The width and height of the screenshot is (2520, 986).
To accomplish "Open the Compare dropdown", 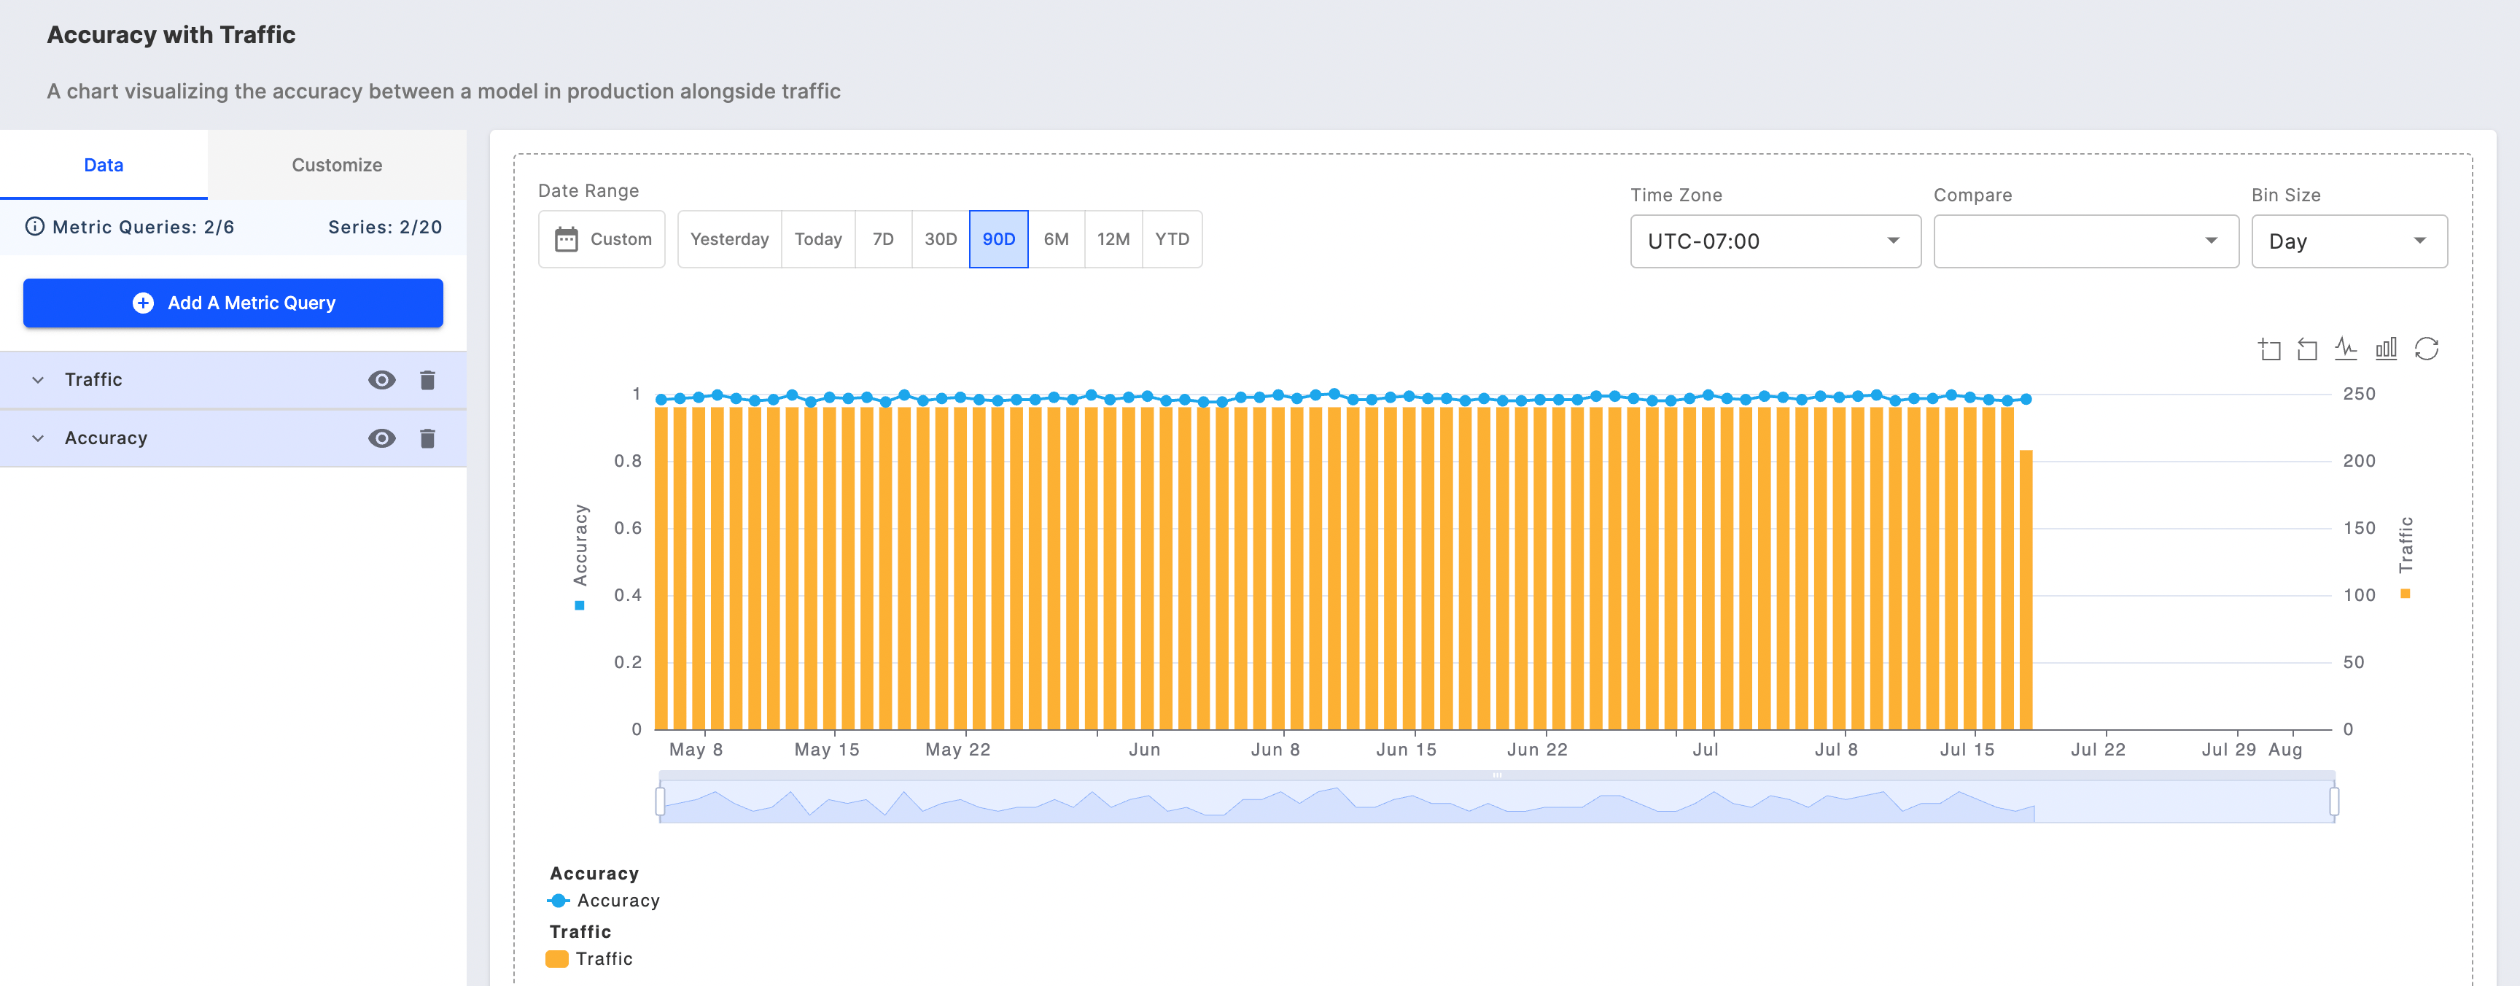I will 2085,241.
